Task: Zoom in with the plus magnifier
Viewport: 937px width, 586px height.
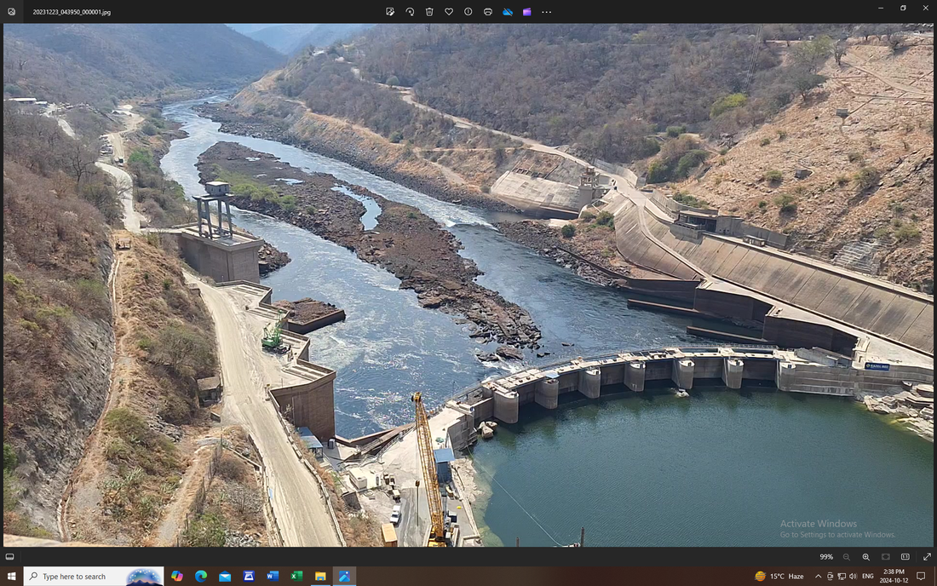Action: point(866,557)
